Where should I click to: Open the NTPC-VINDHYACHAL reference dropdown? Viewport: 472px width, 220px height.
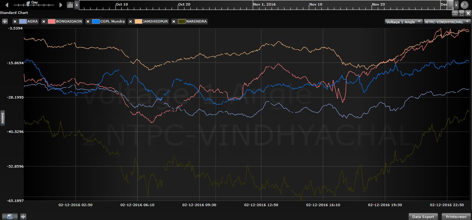[447, 22]
